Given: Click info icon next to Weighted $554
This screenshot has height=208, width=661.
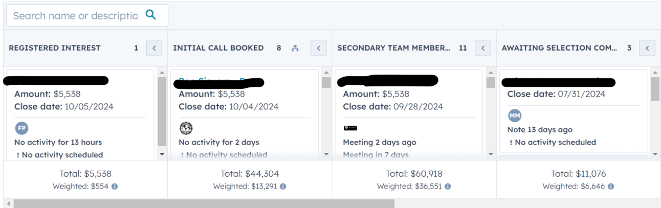Looking at the screenshot, I should (x=115, y=187).
